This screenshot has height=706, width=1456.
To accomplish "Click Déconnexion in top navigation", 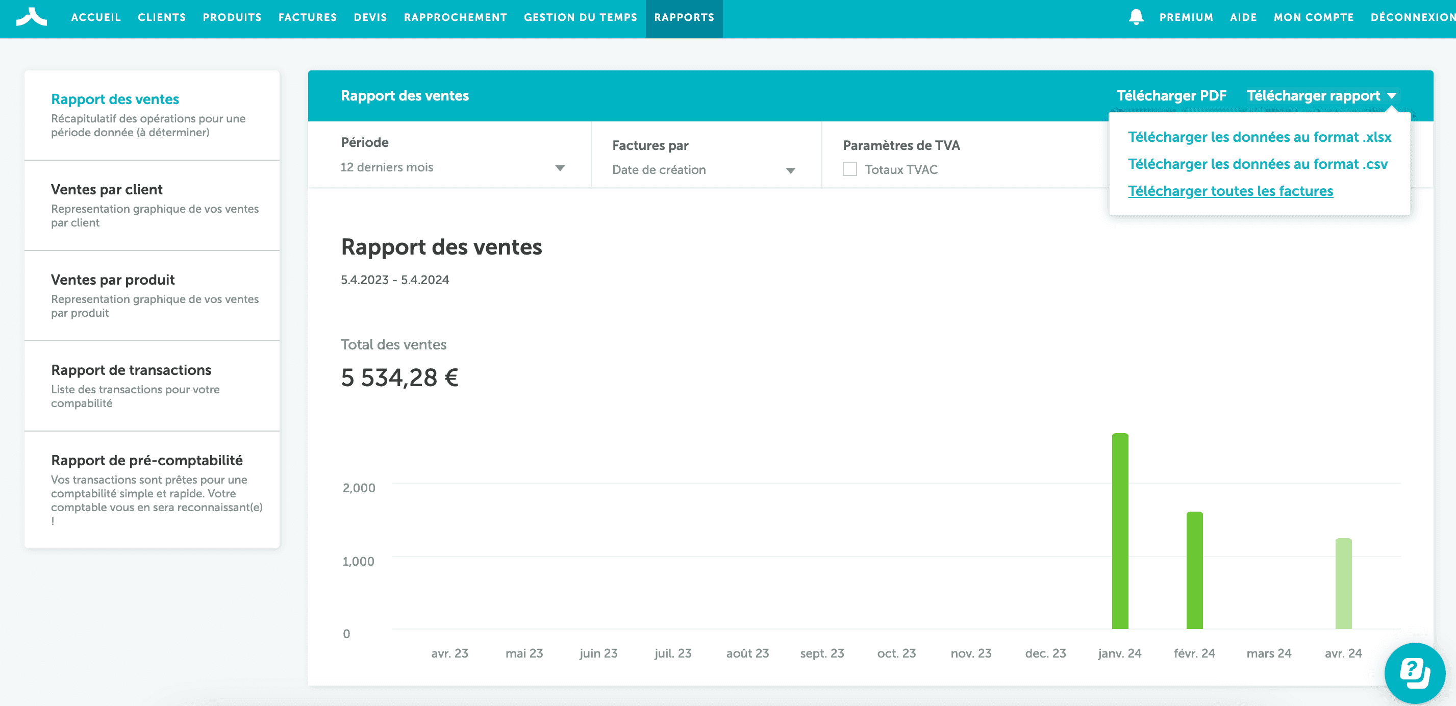I will 1412,17.
